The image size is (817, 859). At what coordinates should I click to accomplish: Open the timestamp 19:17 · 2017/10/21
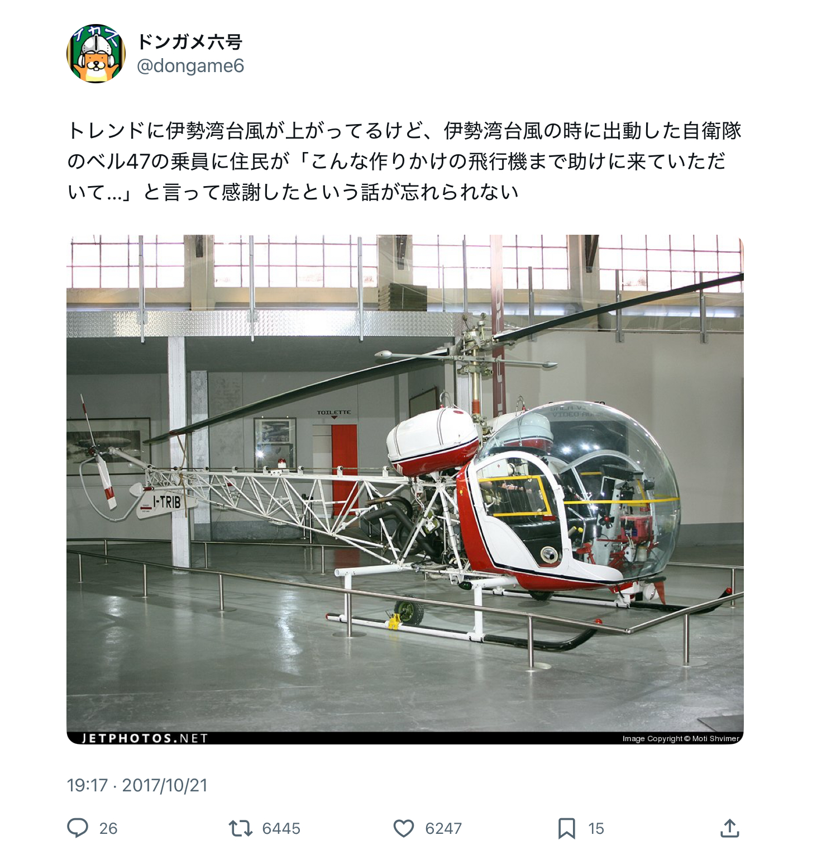137,785
